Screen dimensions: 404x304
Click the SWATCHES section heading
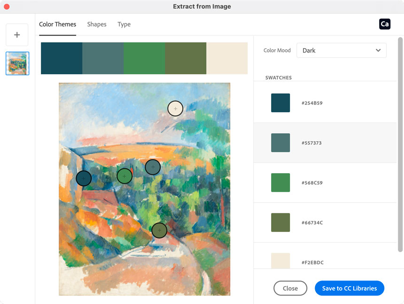pyautogui.click(x=279, y=78)
